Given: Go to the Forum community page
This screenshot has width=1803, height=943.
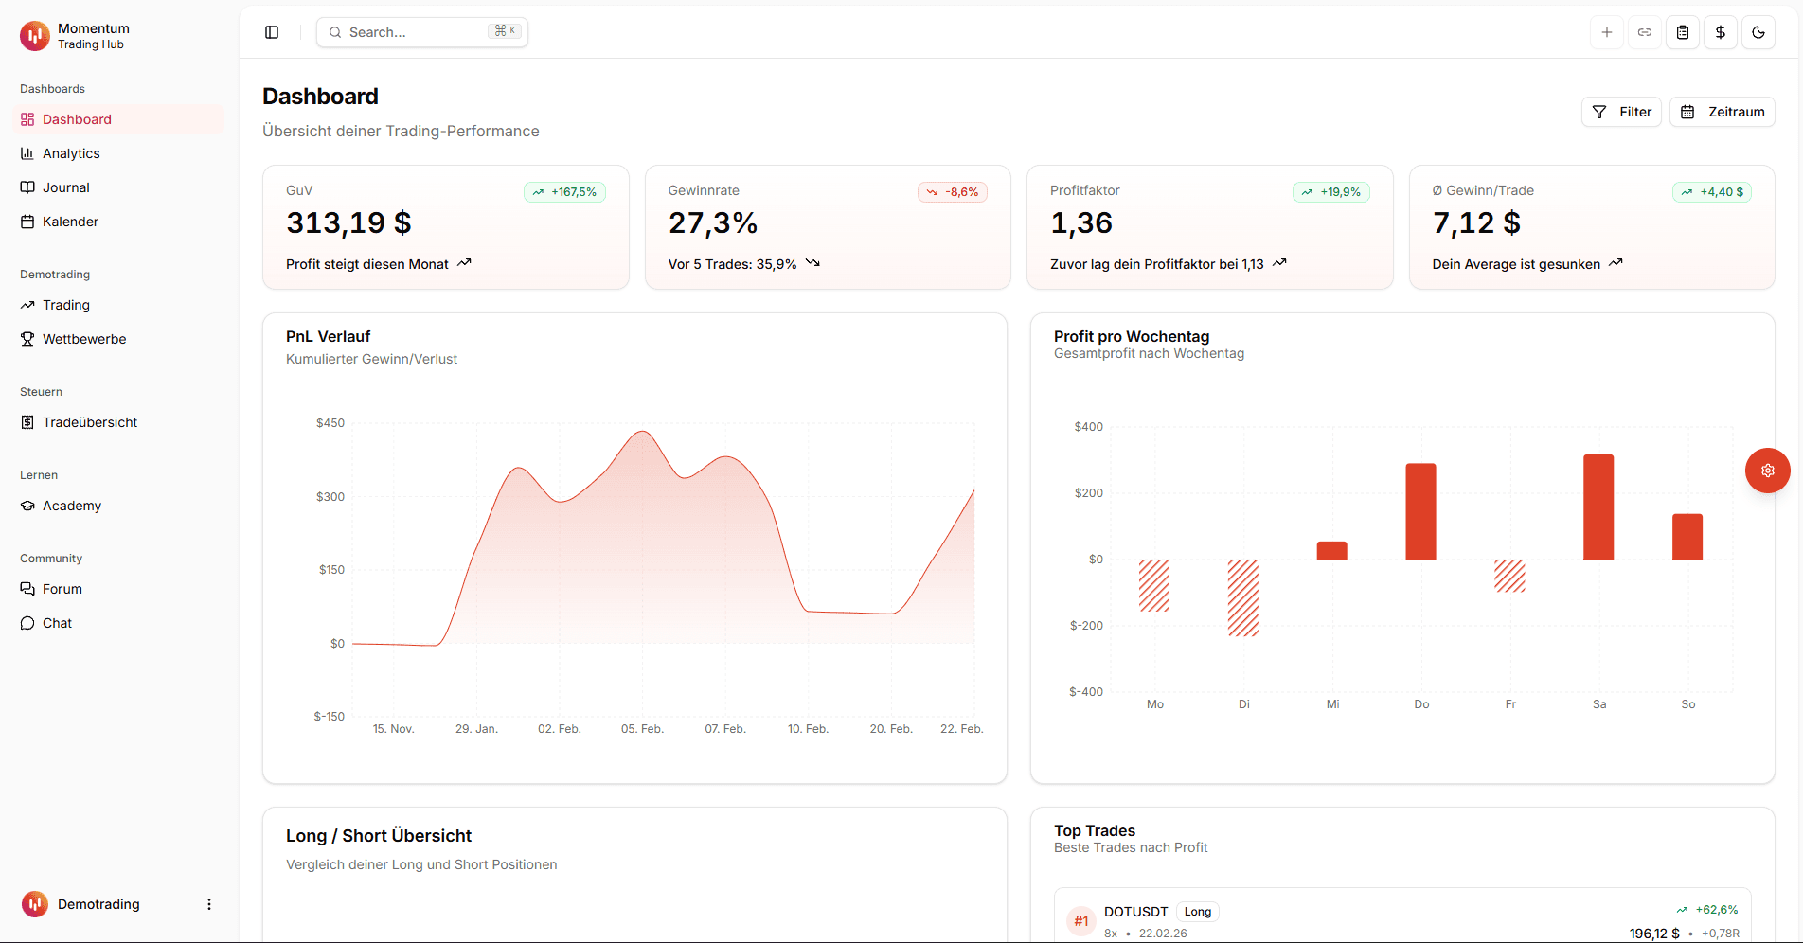Looking at the screenshot, I should click(x=62, y=588).
